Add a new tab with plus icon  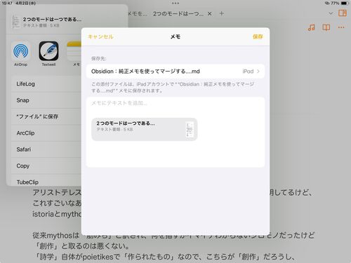221,13
